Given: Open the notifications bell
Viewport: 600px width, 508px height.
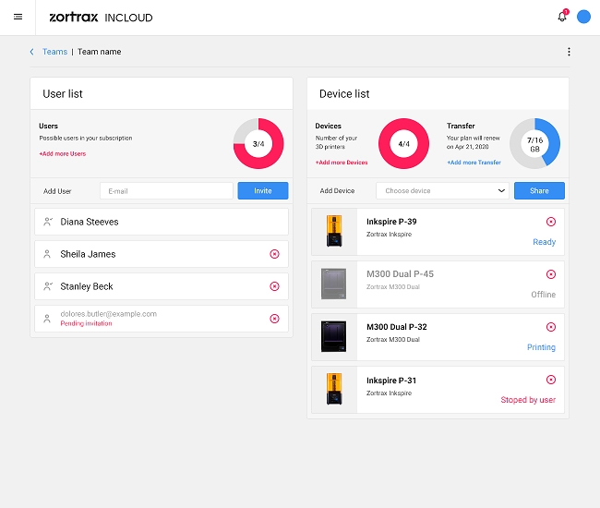Looking at the screenshot, I should click(561, 17).
